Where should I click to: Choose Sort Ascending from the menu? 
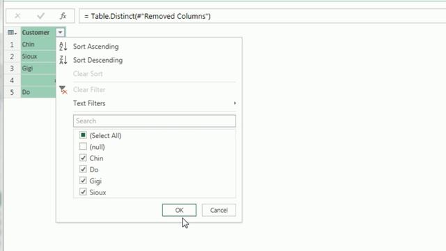pyautogui.click(x=96, y=47)
